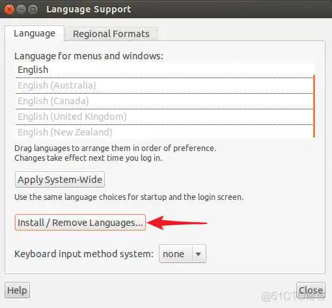Select English in the language list

pos(164,70)
